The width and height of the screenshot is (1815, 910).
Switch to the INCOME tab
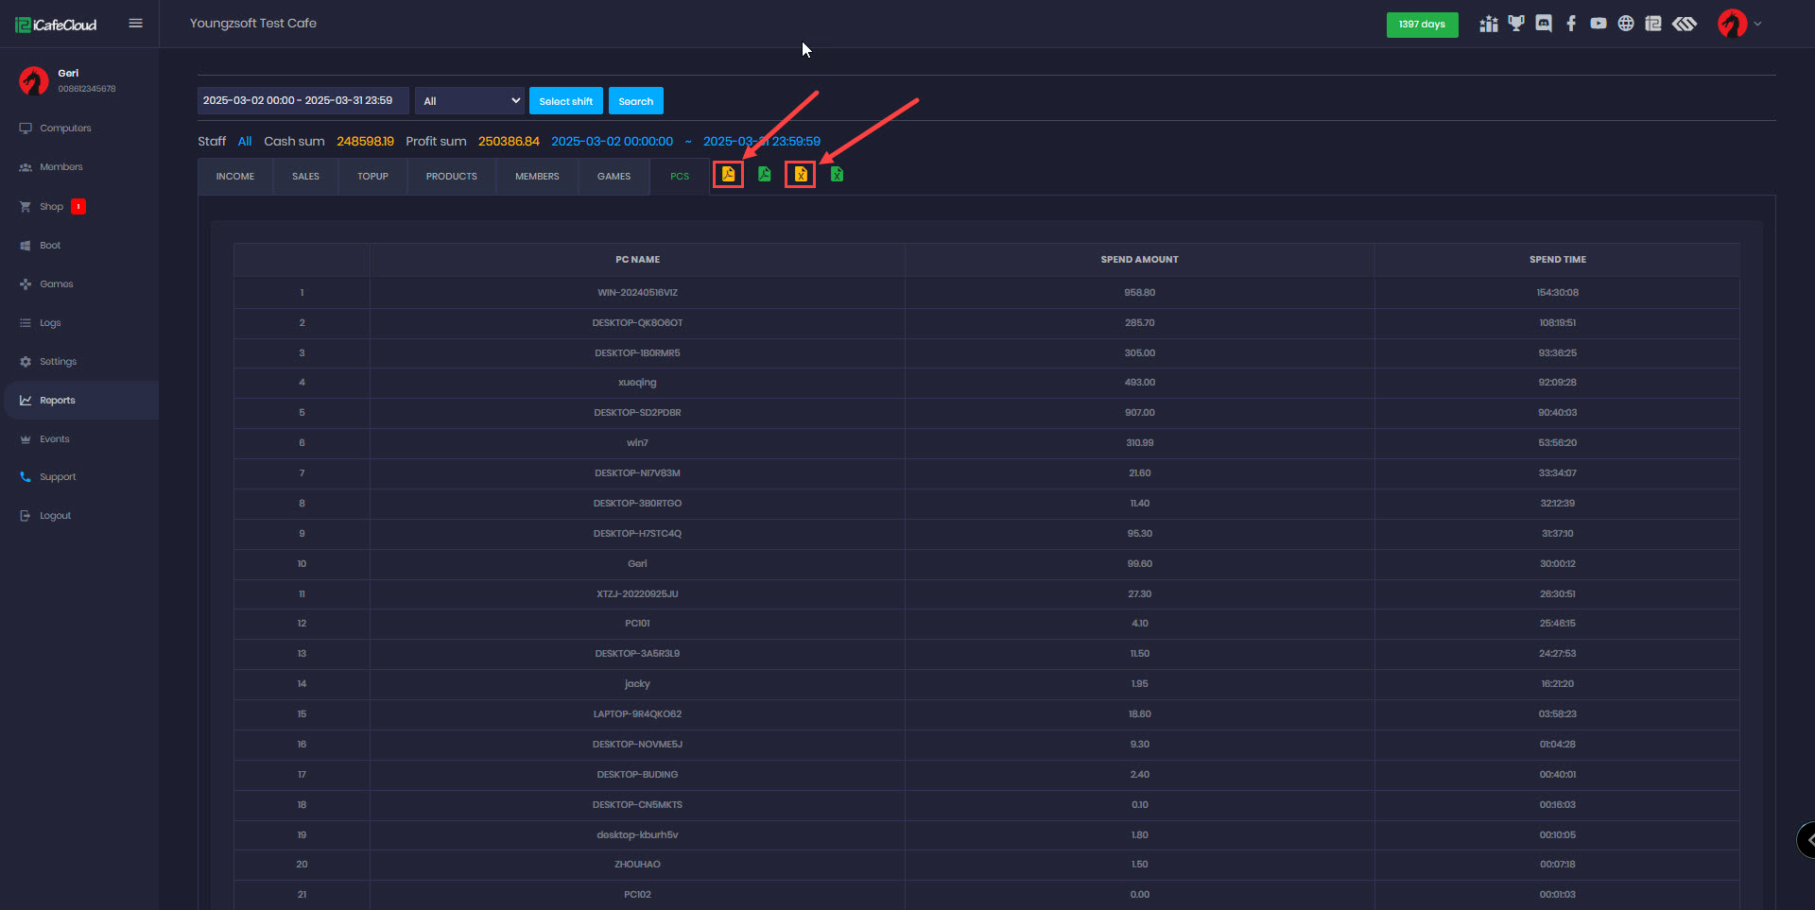235,177
